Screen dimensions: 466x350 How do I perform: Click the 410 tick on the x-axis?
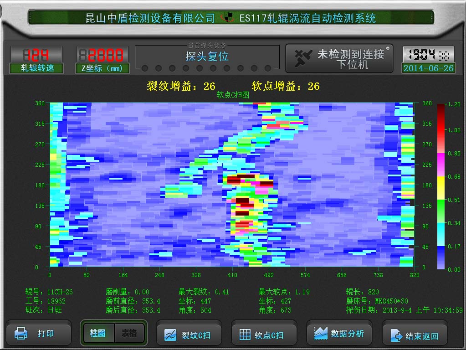232,275
